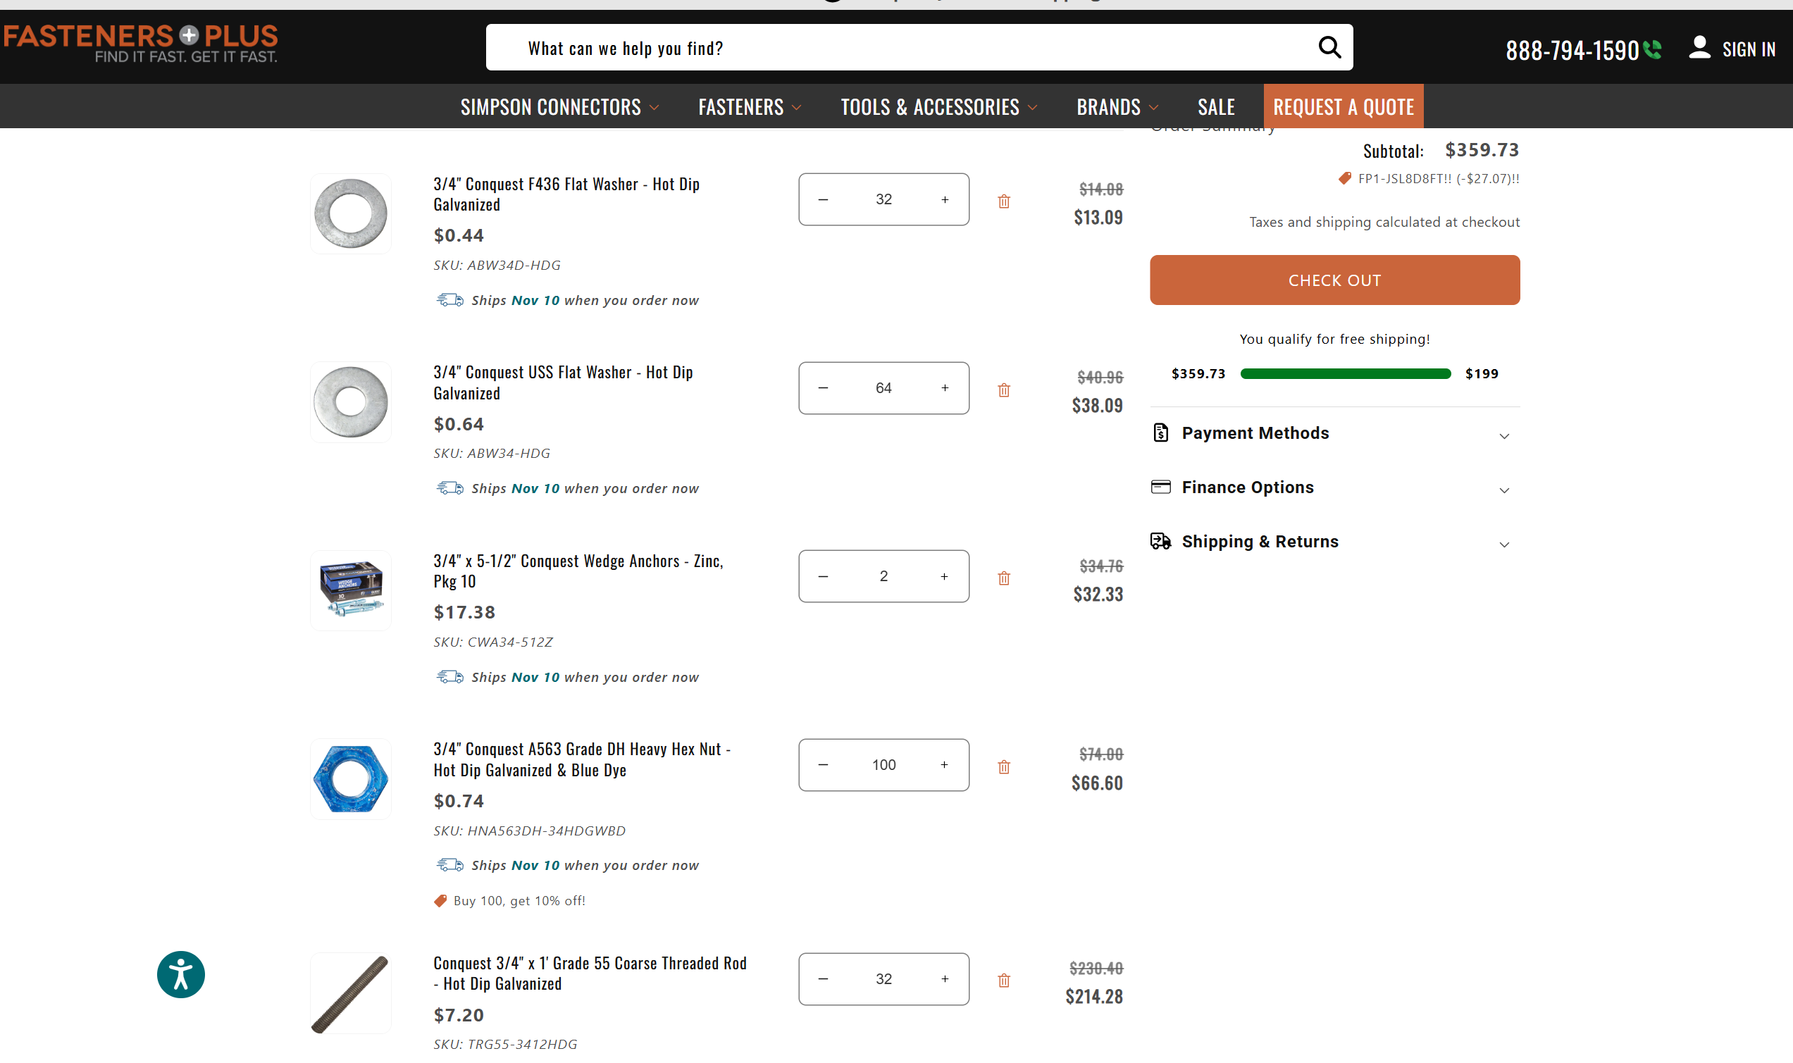Remove the Heavy Hex Nut item

click(1004, 766)
